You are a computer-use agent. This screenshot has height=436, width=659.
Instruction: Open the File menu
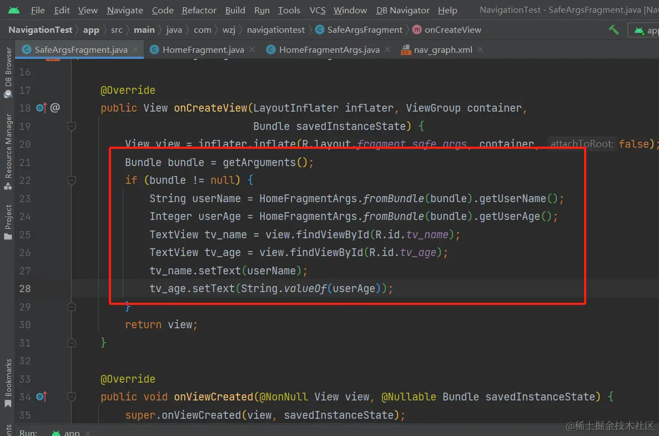pyautogui.click(x=38, y=10)
